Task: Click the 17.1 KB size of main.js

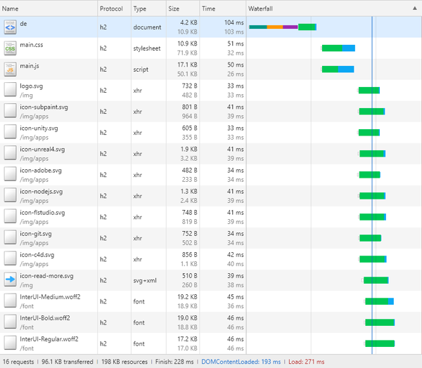Action: coord(187,65)
